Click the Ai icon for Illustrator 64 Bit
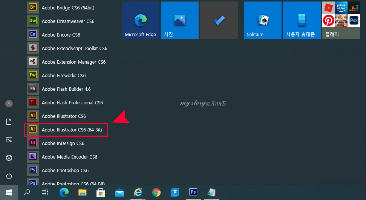366x200 pixels. [33, 129]
